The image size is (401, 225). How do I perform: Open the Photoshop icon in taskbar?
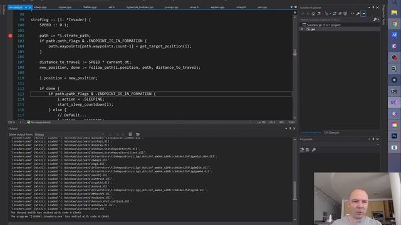coord(394,136)
